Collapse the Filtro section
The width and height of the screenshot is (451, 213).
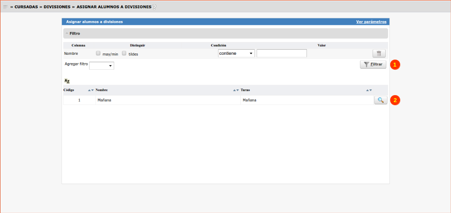(x=67, y=33)
